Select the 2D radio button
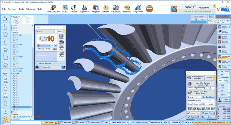 219,75
